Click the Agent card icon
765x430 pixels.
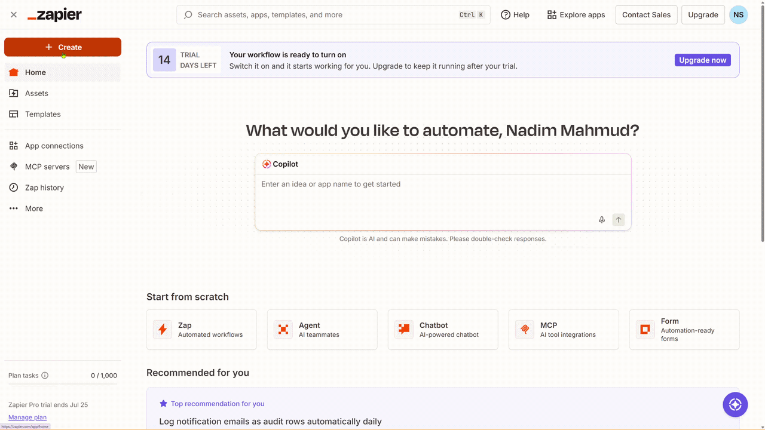283,330
